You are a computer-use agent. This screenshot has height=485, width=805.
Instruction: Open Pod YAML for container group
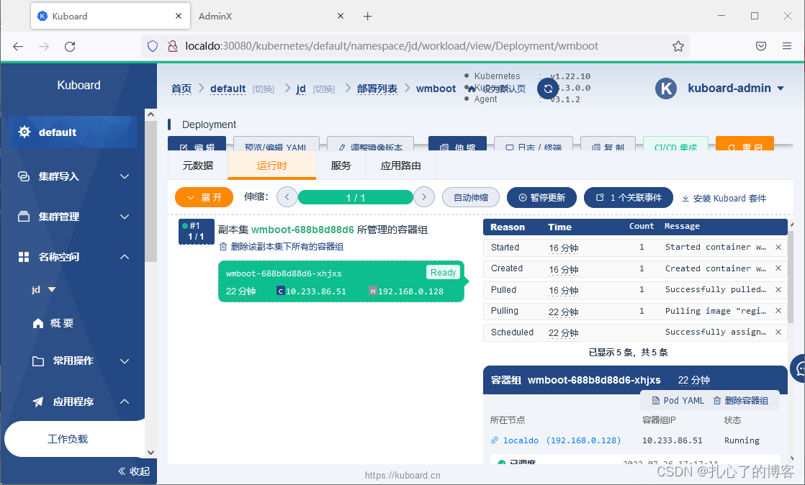[x=676, y=400]
